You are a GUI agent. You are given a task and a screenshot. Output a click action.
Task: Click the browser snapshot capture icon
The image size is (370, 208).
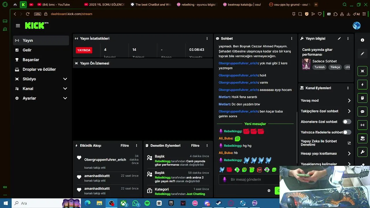(300, 14)
